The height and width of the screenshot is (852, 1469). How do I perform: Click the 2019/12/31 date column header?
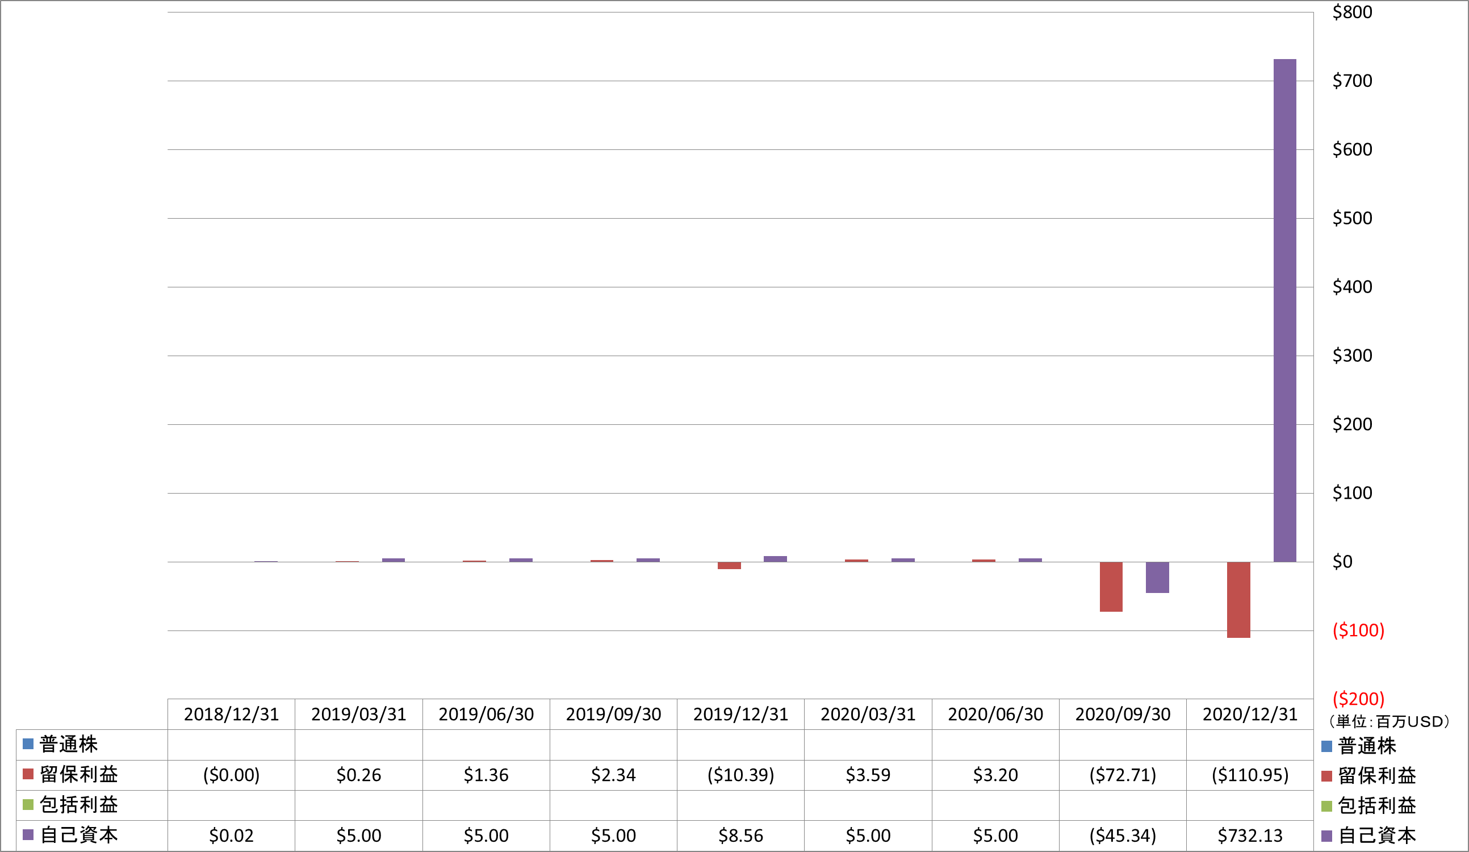740,715
